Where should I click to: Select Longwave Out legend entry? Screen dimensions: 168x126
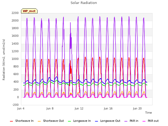tap(108, 121)
